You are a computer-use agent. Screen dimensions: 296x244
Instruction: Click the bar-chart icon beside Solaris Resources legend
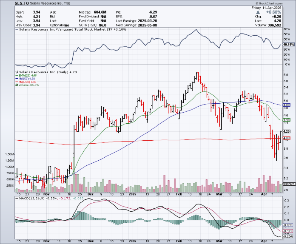[x=16, y=72]
